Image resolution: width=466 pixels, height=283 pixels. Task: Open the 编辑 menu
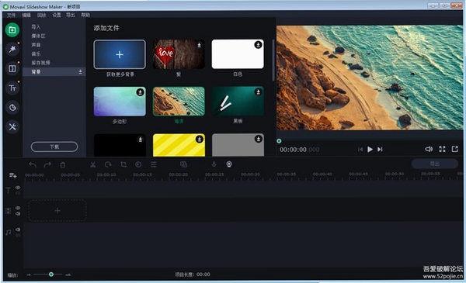[26, 16]
